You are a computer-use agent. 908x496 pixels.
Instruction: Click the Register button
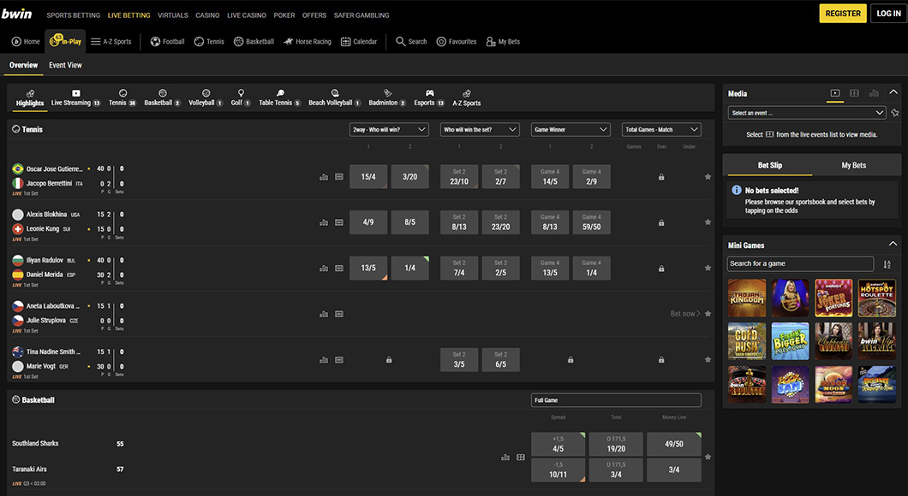843,14
